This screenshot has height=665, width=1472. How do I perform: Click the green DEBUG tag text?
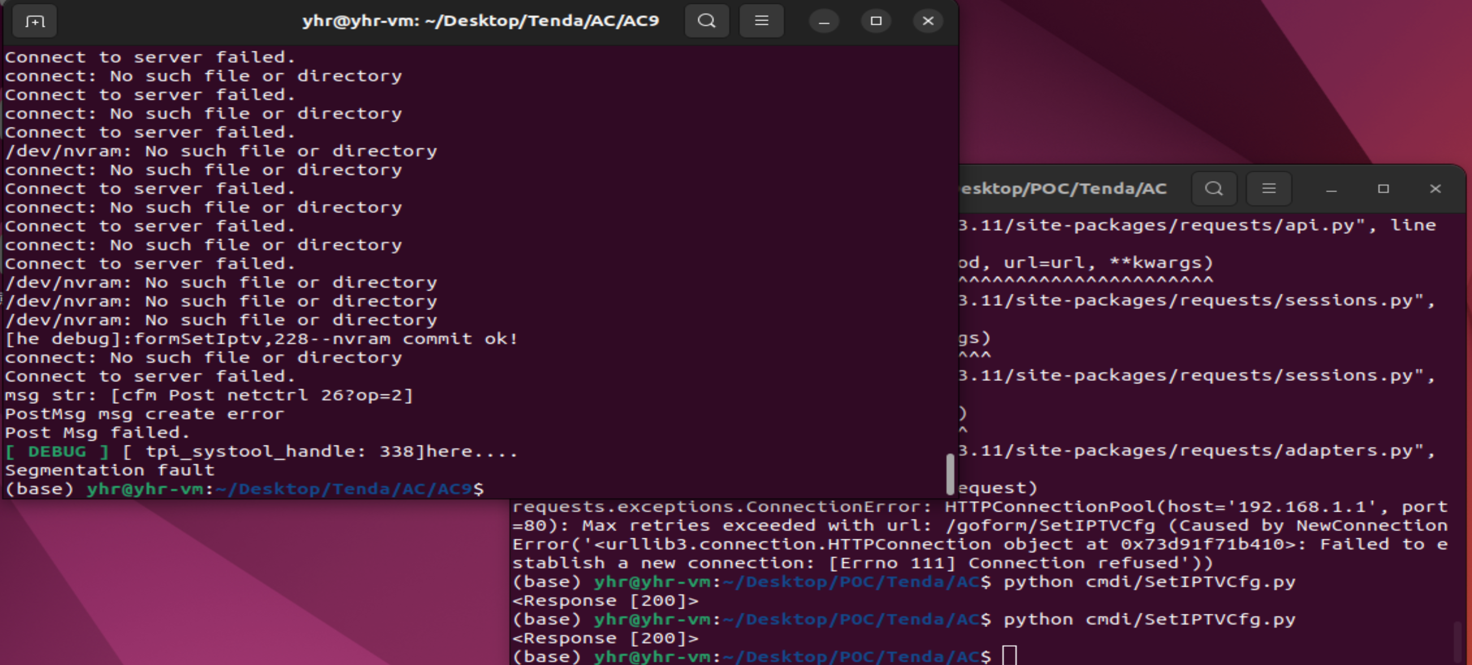57,451
